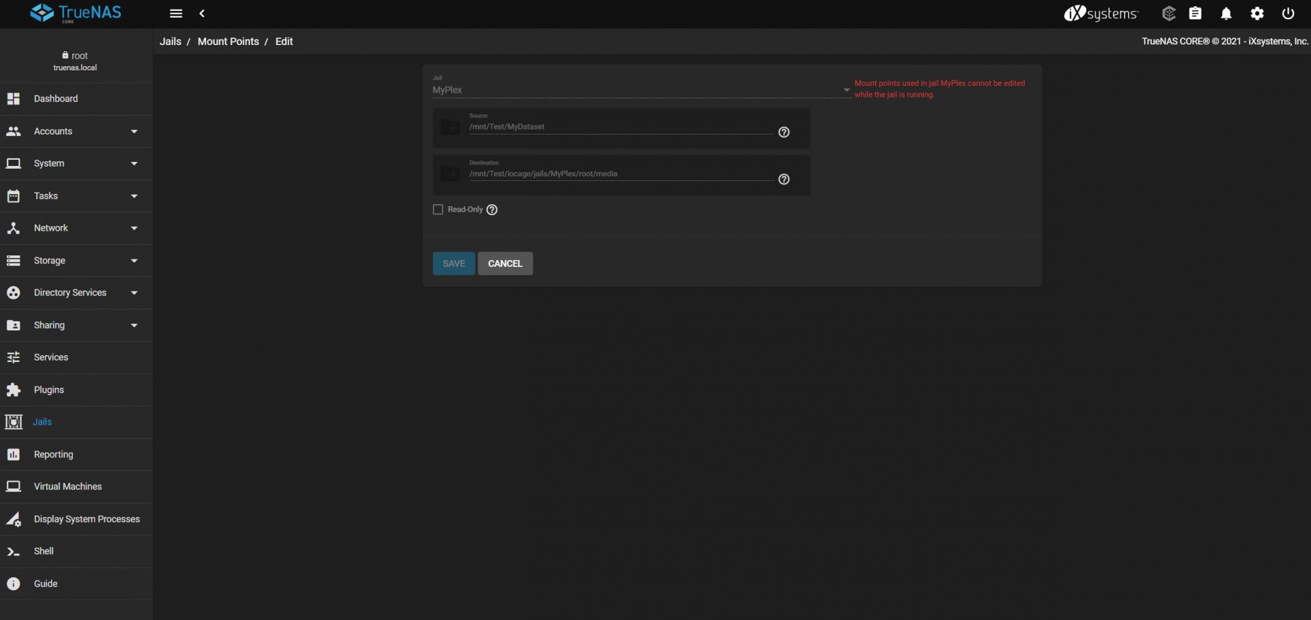
Task: Open the alerts bell icon
Action: coord(1226,14)
